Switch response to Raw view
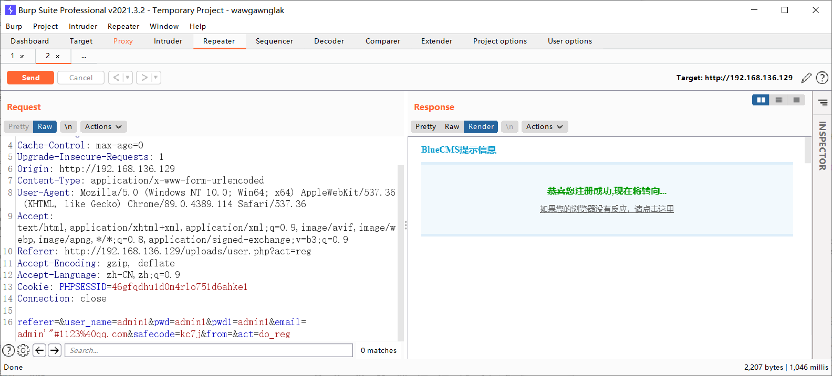This screenshot has width=832, height=376. click(x=452, y=126)
